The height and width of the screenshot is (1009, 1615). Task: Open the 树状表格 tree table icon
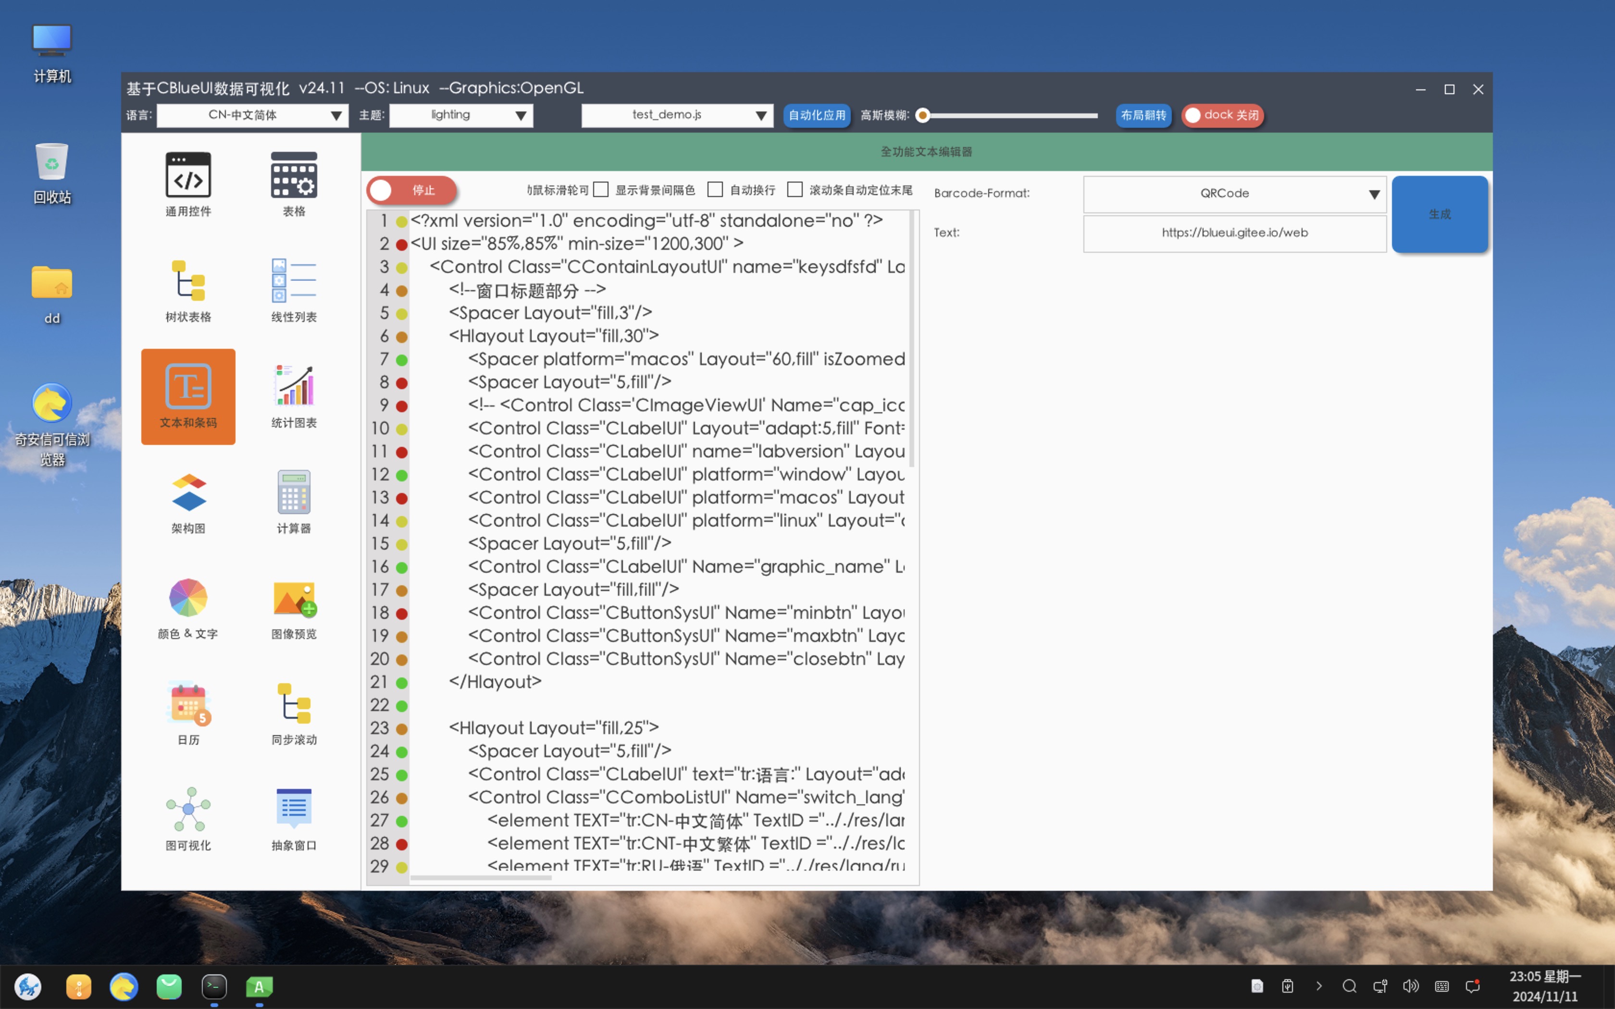(x=188, y=281)
